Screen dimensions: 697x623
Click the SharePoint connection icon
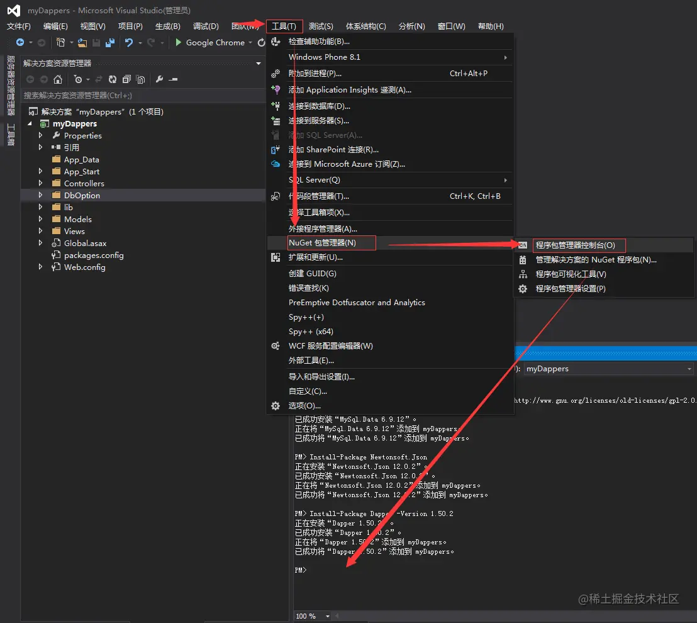tap(276, 149)
